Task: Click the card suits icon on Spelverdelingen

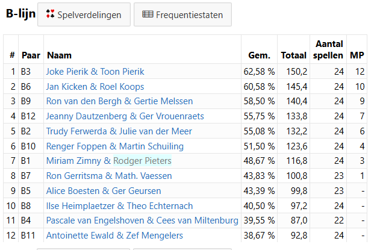Action: click(x=51, y=14)
